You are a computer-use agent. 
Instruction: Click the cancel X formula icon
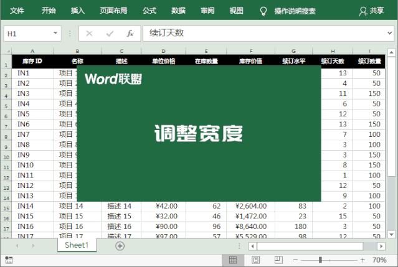[x=89, y=34]
